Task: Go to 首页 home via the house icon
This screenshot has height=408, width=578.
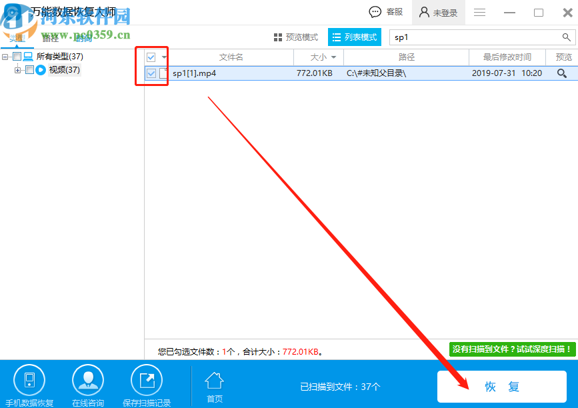Action: pyautogui.click(x=214, y=383)
